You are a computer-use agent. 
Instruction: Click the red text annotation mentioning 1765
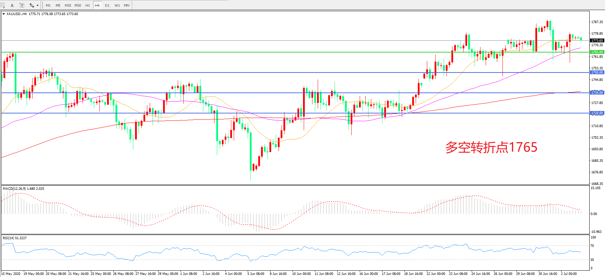pos(491,147)
